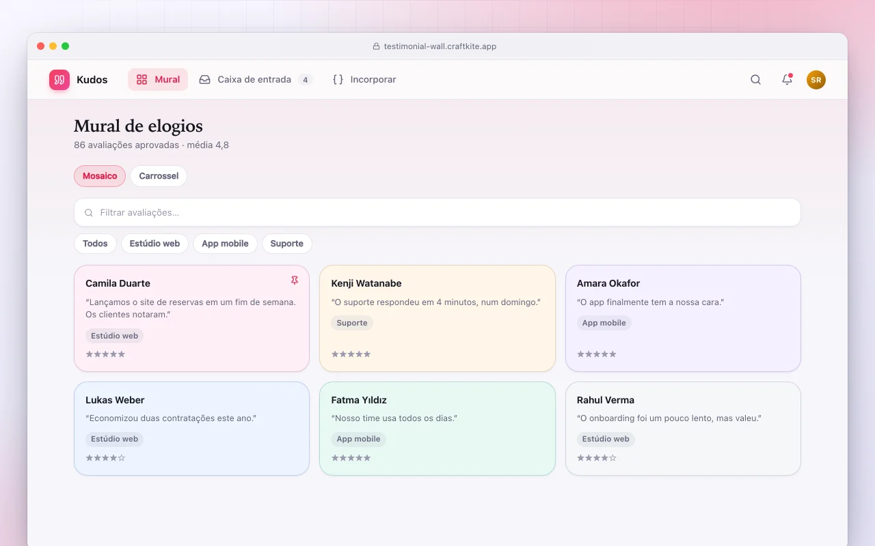Screen dimensions: 875x546
Task: Select Kenji Watanabe's name on his card
Action: click(x=366, y=283)
